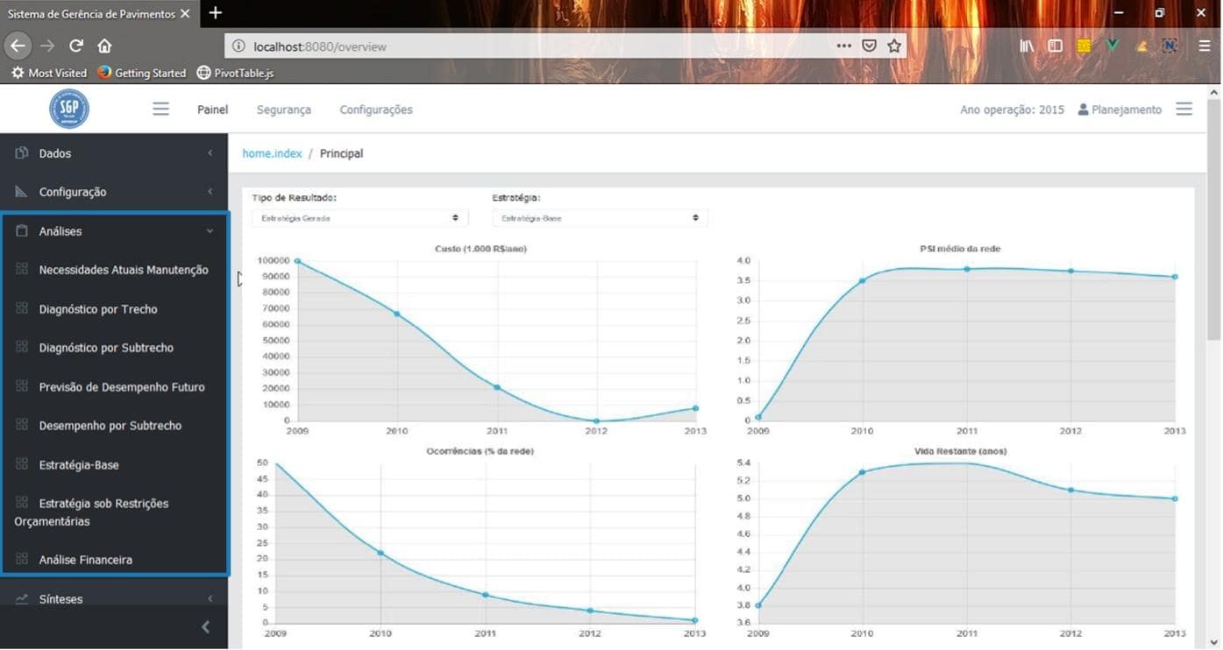Open the Segurança top menu

coord(283,110)
